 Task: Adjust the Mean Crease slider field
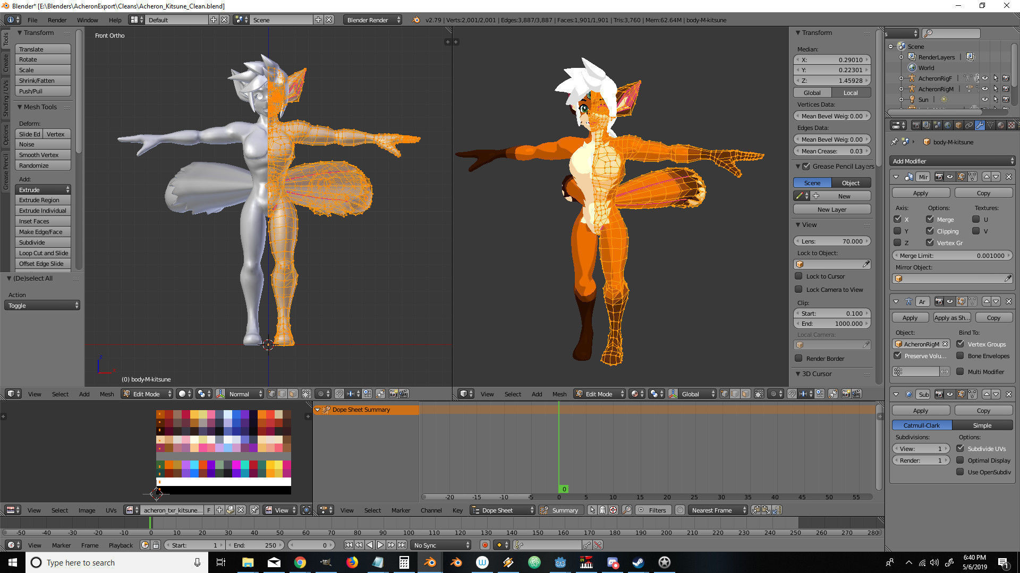(x=832, y=151)
